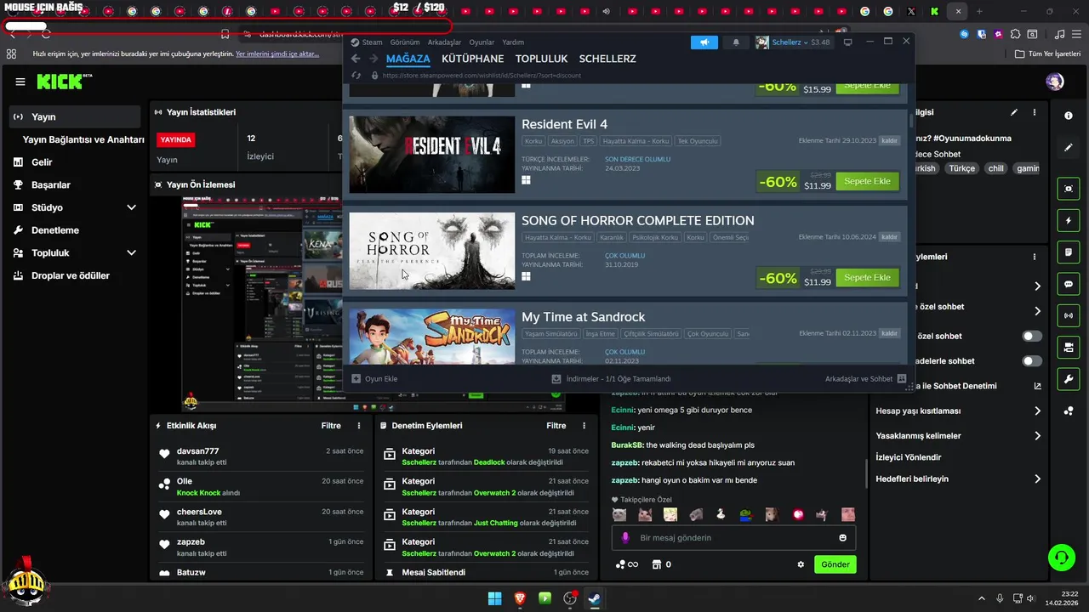
Task: Open Arkadaşlar ve Sohbet in Steam
Action: tap(865, 379)
